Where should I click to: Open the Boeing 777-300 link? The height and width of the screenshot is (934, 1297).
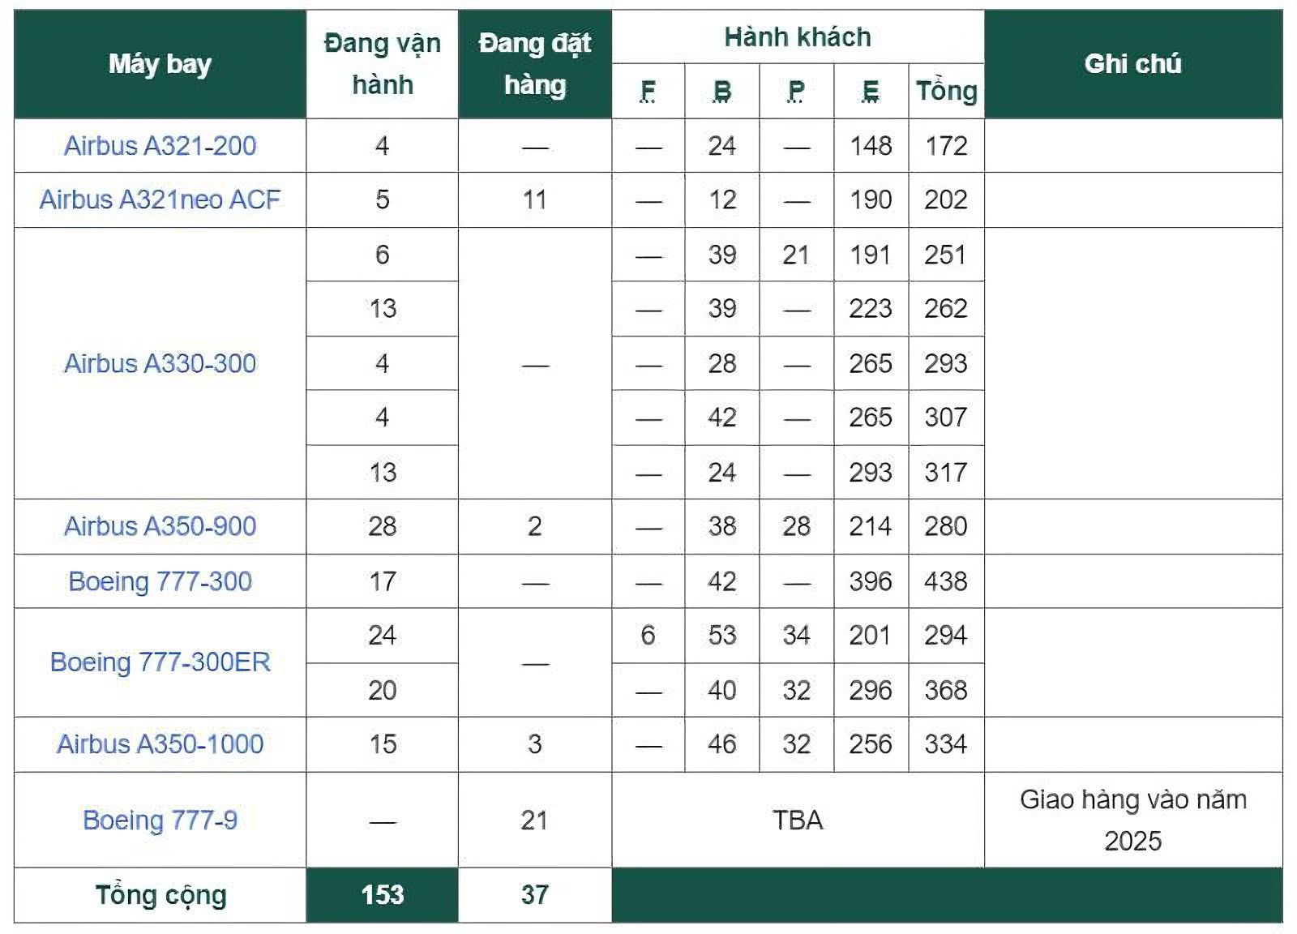(160, 581)
